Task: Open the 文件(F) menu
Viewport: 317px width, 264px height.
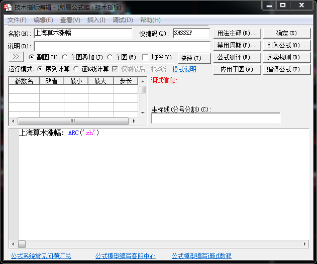Action: [x=17, y=20]
